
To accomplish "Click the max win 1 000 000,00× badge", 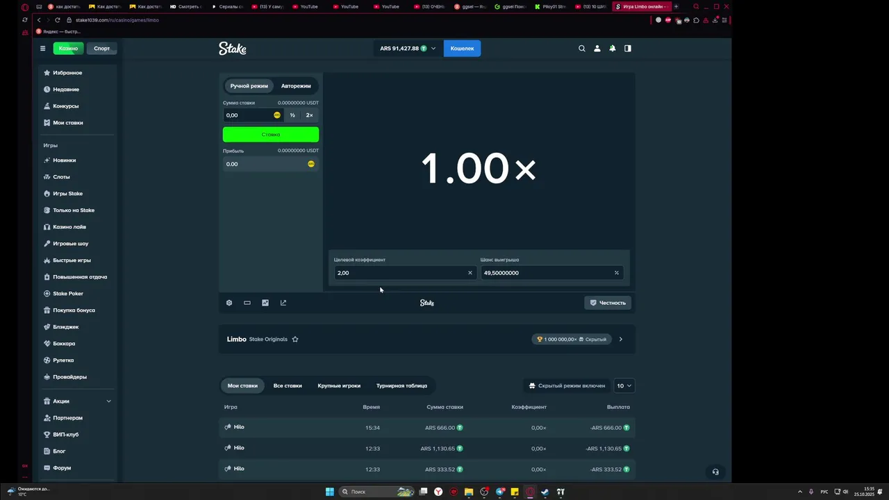I will [571, 340].
